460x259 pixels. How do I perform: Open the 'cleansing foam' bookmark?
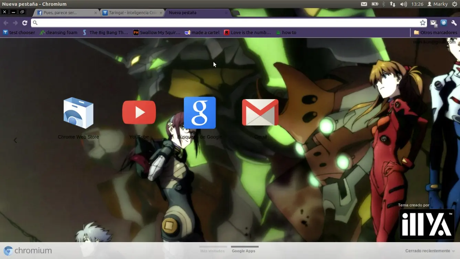point(58,32)
